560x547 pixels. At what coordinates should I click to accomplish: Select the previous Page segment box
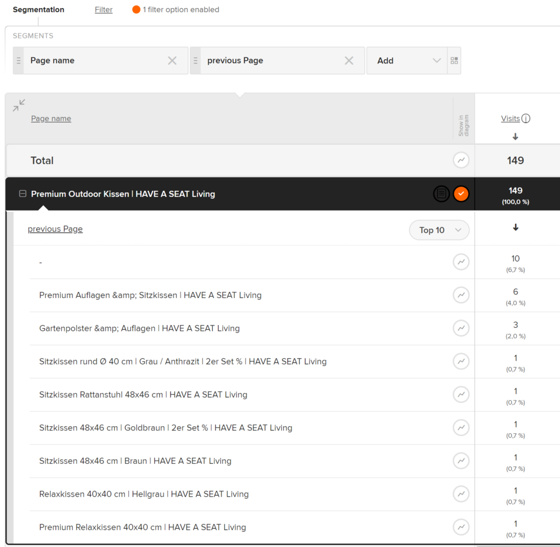coord(277,61)
